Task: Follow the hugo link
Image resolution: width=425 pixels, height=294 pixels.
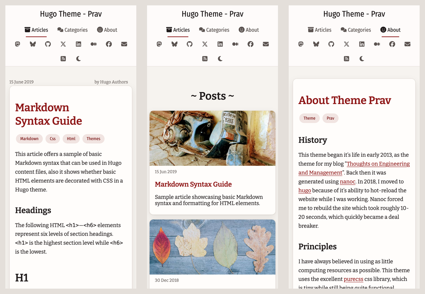Action: click(x=305, y=190)
